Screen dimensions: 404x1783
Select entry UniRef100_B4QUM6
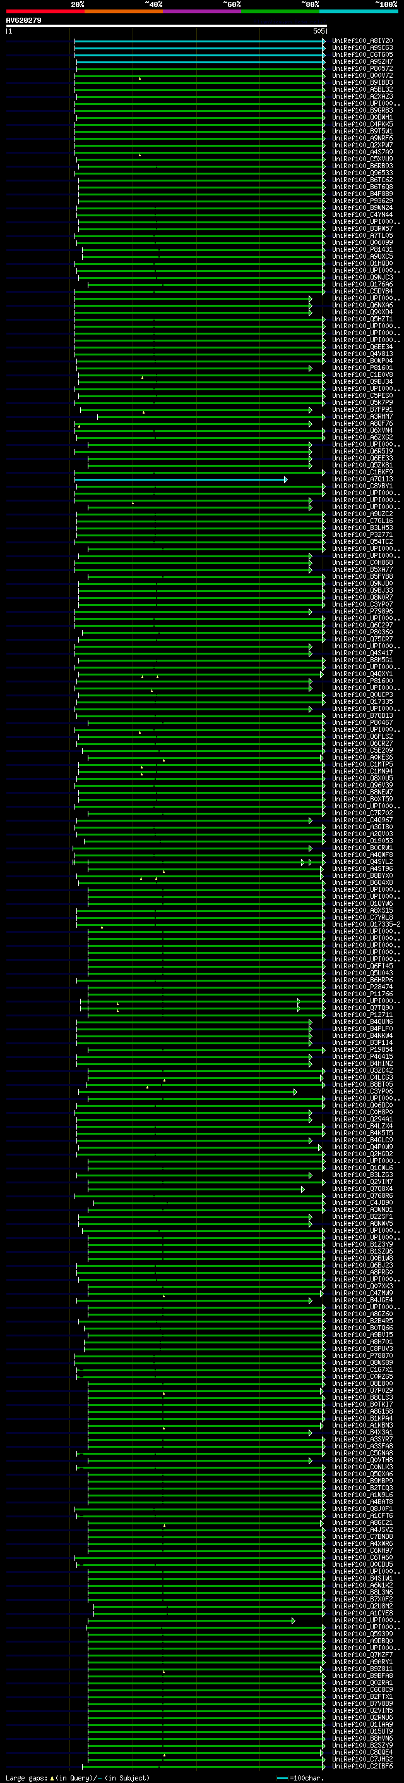[362, 1021]
